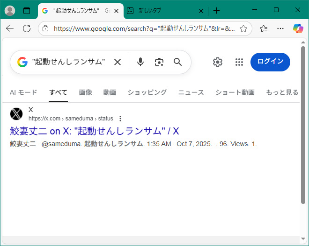Open the x.com sameduma status URL
Screen dimensions: 309x246
(71, 119)
